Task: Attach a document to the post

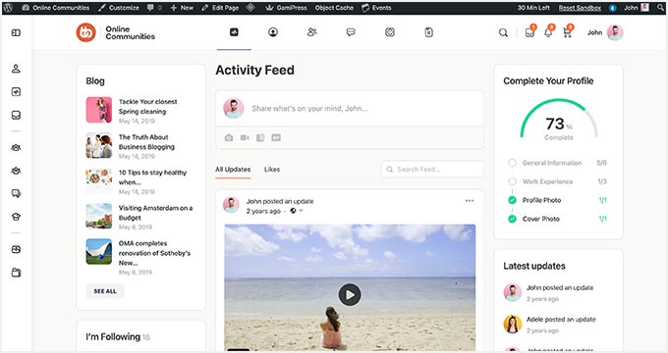Action: coord(260,138)
